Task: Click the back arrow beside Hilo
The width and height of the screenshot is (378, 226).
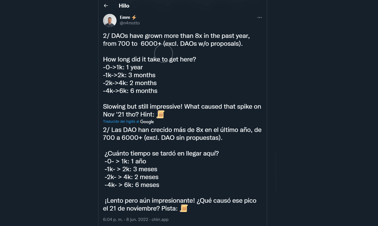Action: 106,6
